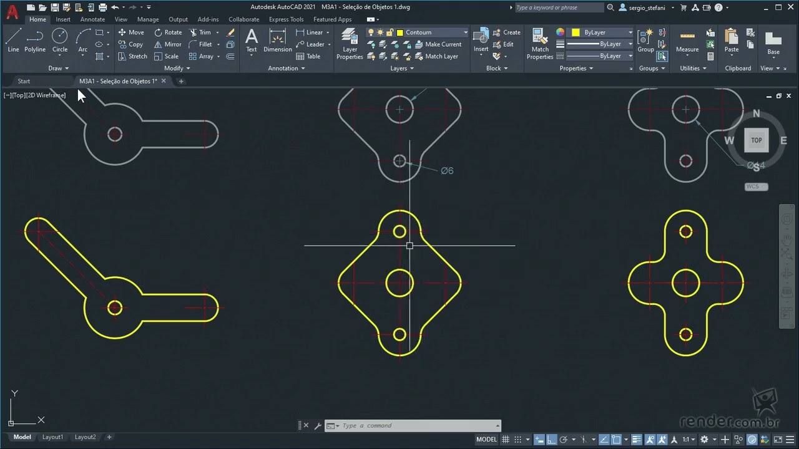
Task: Activate the Move command
Action: point(131,32)
